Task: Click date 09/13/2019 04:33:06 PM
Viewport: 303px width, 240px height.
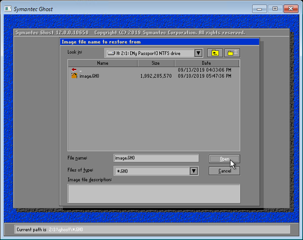Action: click(205, 70)
